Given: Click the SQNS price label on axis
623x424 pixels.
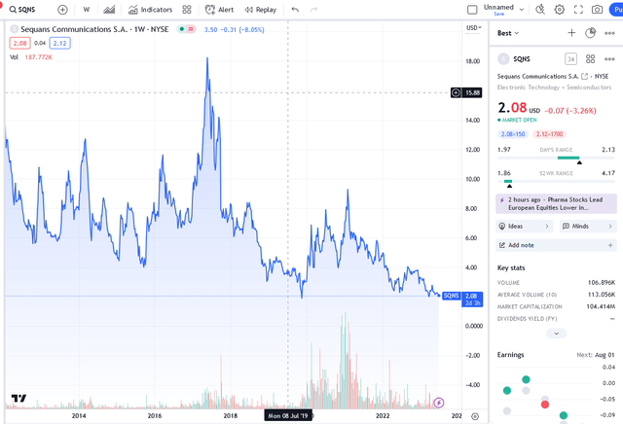Looking at the screenshot, I should pyautogui.click(x=451, y=296).
